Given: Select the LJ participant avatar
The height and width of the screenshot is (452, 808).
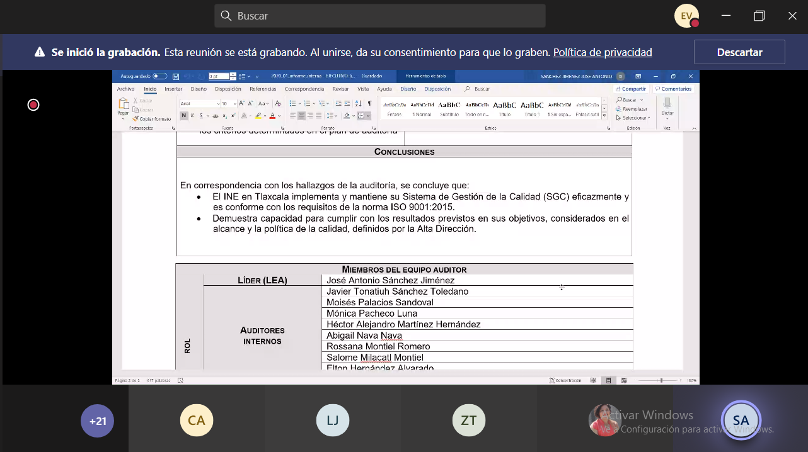Looking at the screenshot, I should pyautogui.click(x=332, y=421).
